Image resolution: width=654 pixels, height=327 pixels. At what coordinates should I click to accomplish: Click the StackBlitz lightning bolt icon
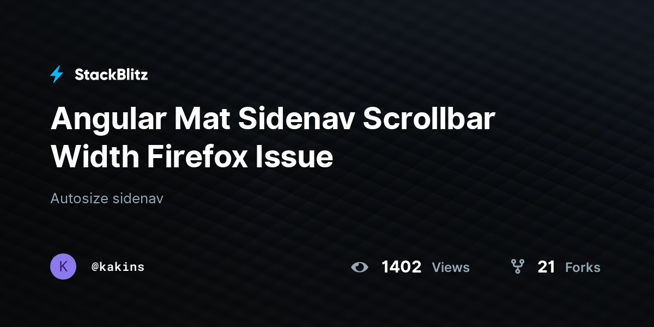[57, 75]
